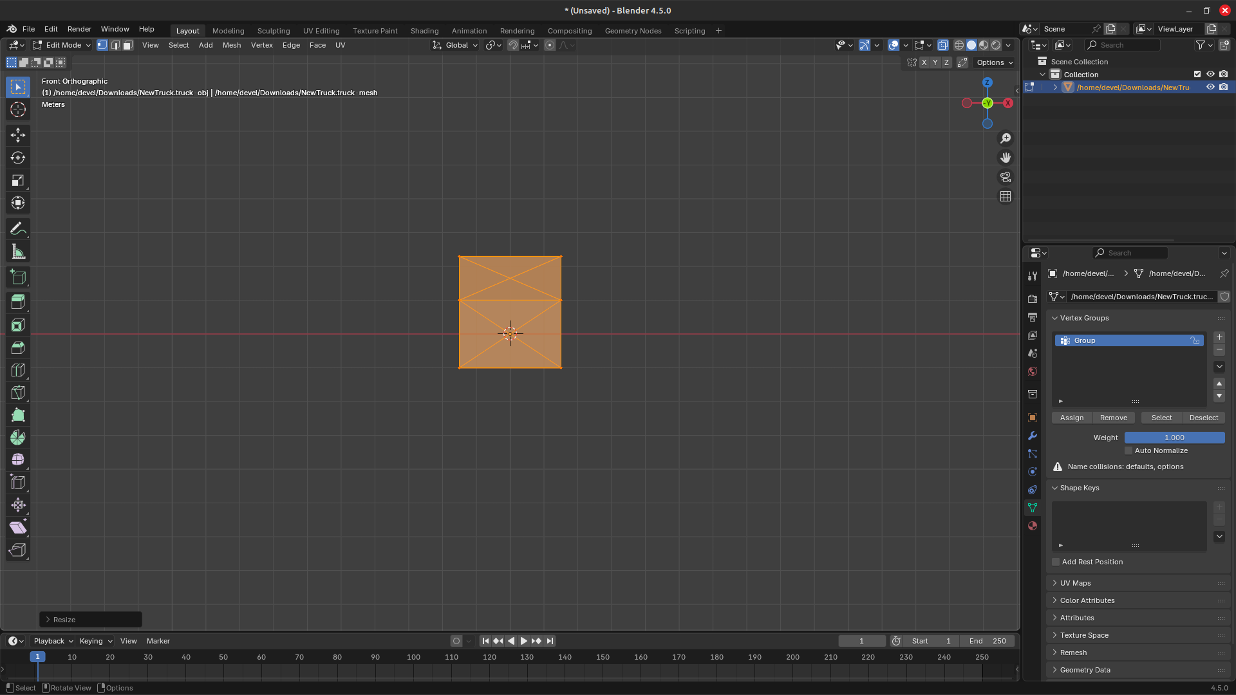Open the Modifiers properties tab
The height and width of the screenshot is (695, 1236).
point(1033,436)
